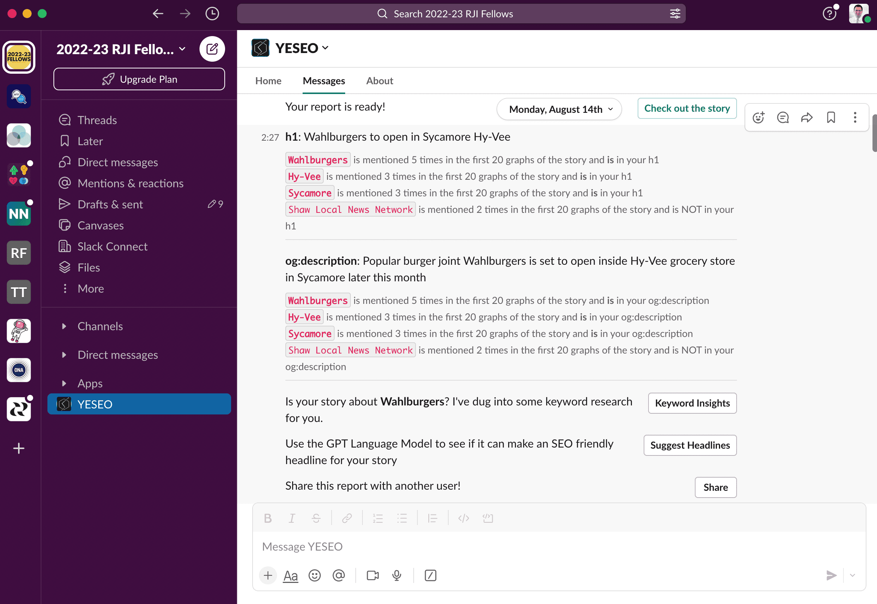The height and width of the screenshot is (604, 877).
Task: Switch to the About tab
Action: (x=380, y=80)
